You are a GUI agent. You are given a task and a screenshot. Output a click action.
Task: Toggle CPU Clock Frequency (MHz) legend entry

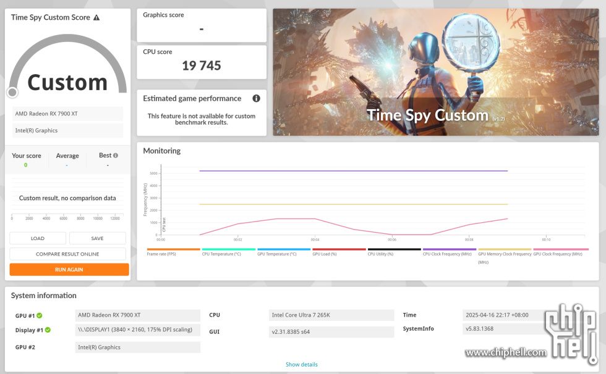(450, 252)
